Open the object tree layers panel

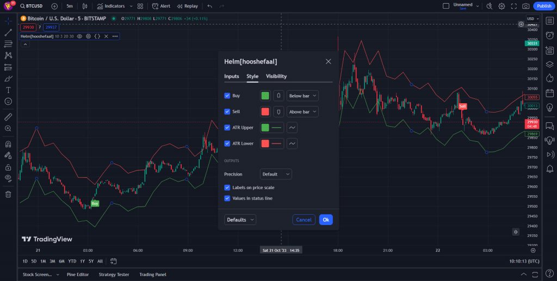(x=549, y=64)
